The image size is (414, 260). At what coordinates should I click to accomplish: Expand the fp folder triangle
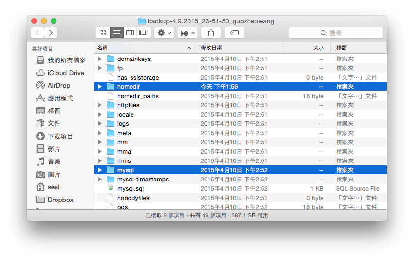[100, 68]
